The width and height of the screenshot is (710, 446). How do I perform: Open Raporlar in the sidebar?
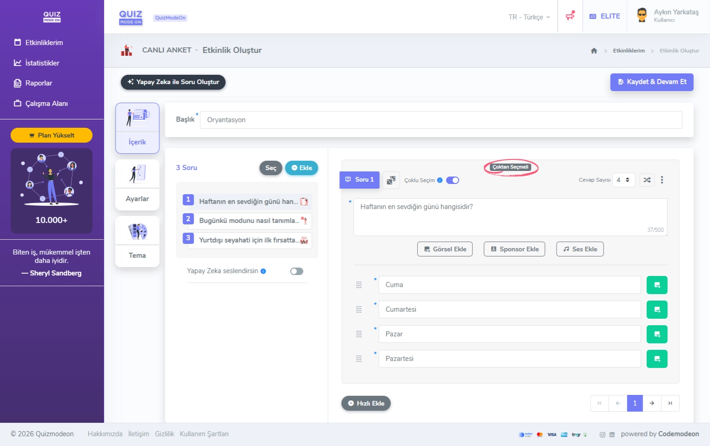33,83
